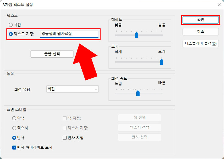The image size is (224, 159).
Task: Open the 회전 유형 dropdown
Action: [x=73, y=89]
